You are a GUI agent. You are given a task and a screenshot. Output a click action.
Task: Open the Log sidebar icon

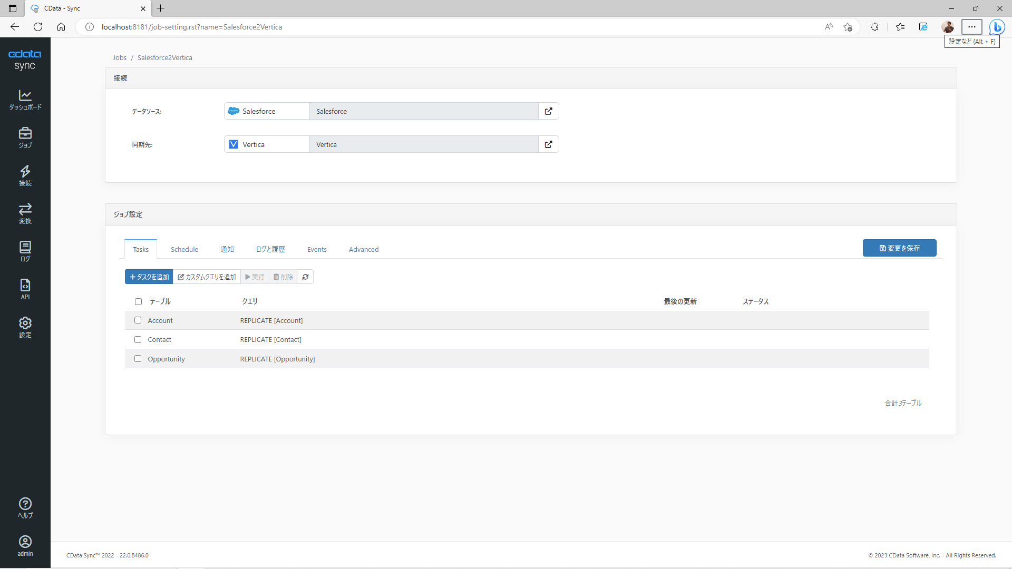pyautogui.click(x=25, y=251)
